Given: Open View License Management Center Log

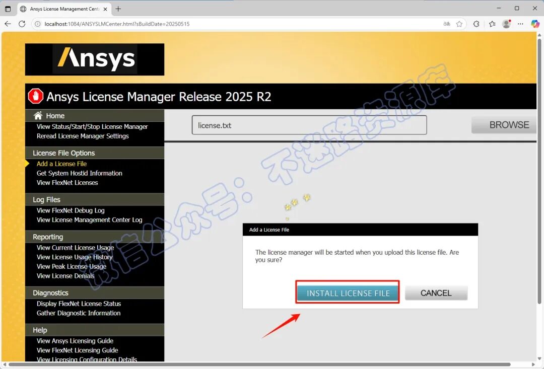Looking at the screenshot, I should 90,220.
